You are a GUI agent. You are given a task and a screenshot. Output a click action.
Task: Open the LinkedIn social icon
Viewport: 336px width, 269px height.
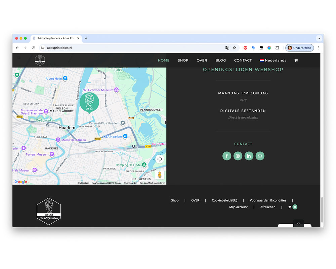pos(249,156)
